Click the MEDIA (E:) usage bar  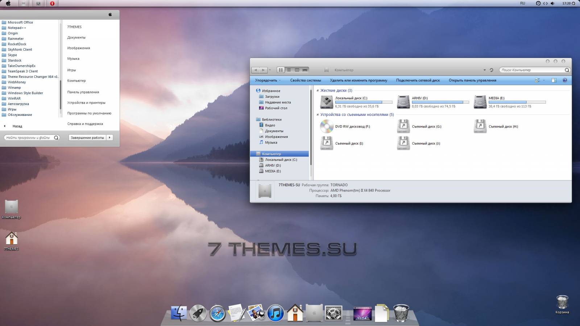[x=517, y=102]
